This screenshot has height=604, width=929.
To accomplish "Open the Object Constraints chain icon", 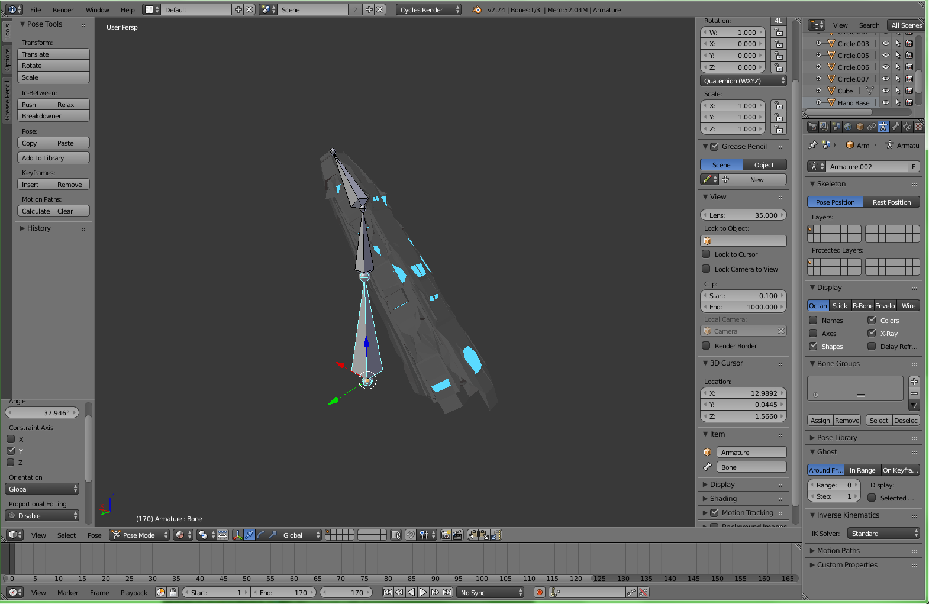I will pyautogui.click(x=872, y=127).
